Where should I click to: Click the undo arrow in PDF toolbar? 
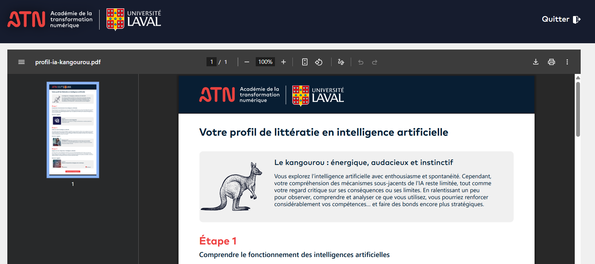coord(361,62)
